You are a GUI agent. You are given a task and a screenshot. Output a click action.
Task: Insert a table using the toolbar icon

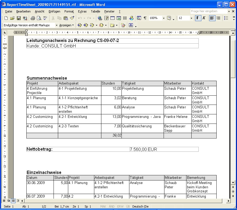click(112, 18)
